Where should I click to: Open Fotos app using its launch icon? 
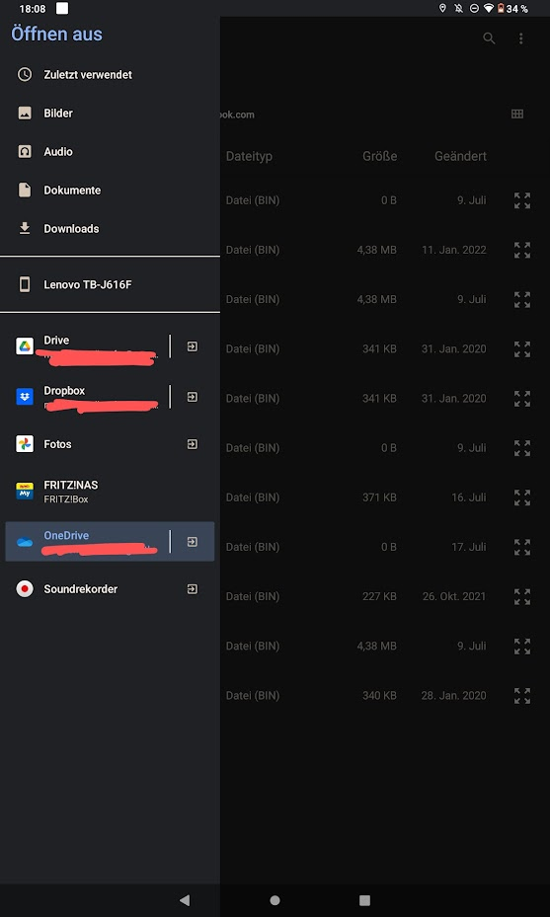pyautogui.click(x=192, y=444)
